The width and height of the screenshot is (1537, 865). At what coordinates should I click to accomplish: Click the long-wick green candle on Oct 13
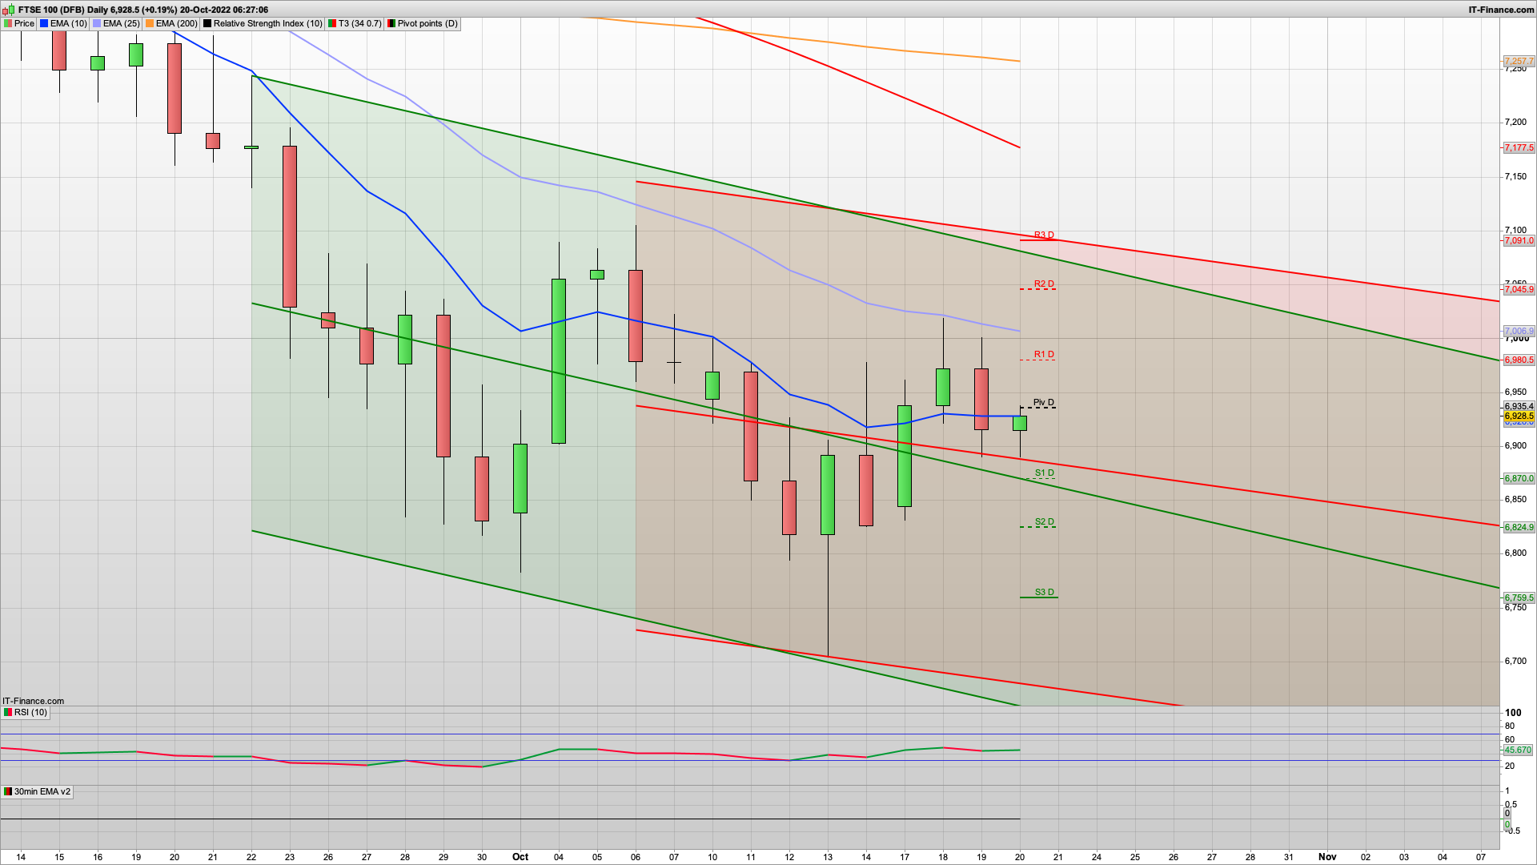tap(828, 495)
